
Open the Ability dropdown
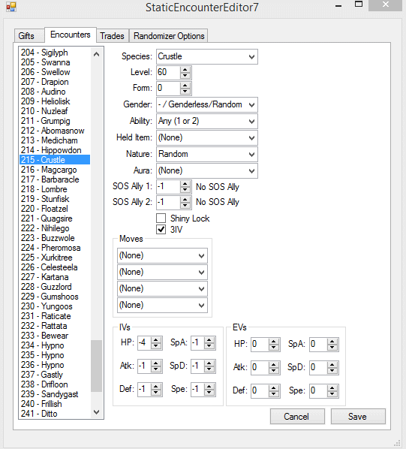coord(207,122)
